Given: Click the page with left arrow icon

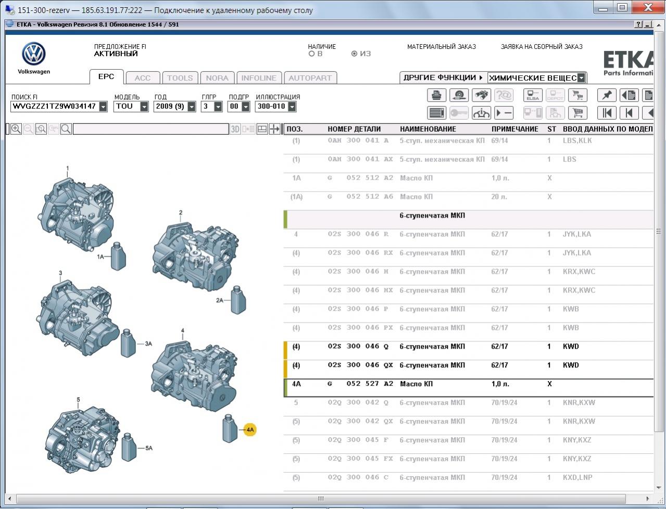Looking at the screenshot, I should [x=629, y=95].
